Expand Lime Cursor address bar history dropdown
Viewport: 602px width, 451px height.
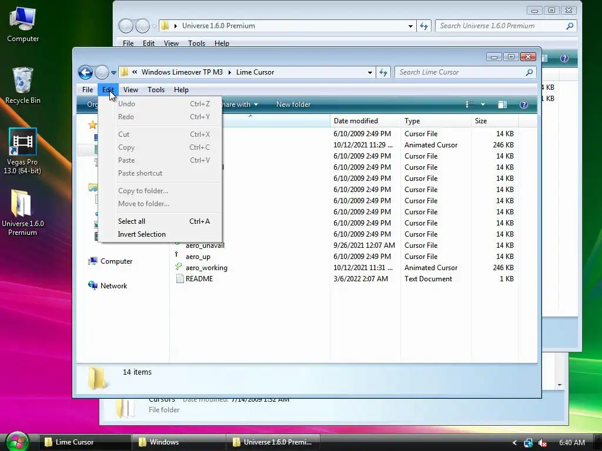coord(370,72)
